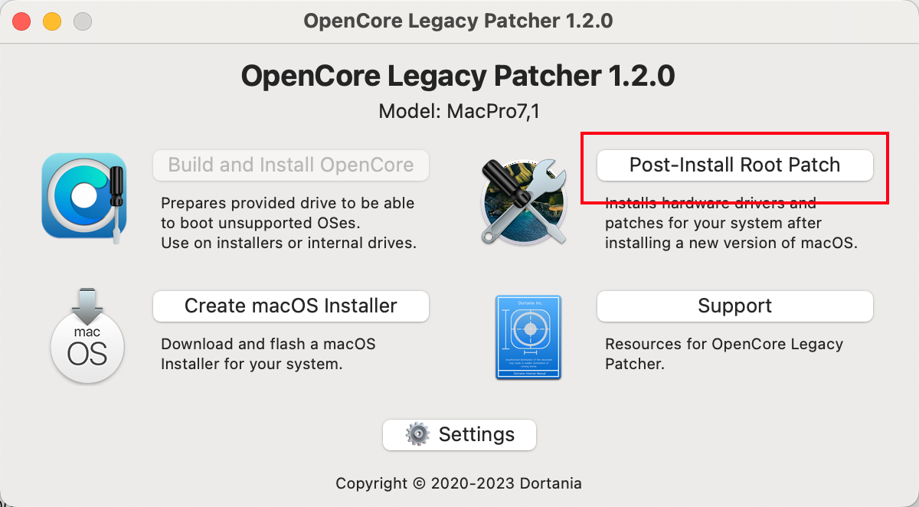Image resolution: width=919 pixels, height=507 pixels.
Task: Open the Support resources button
Action: (x=734, y=306)
